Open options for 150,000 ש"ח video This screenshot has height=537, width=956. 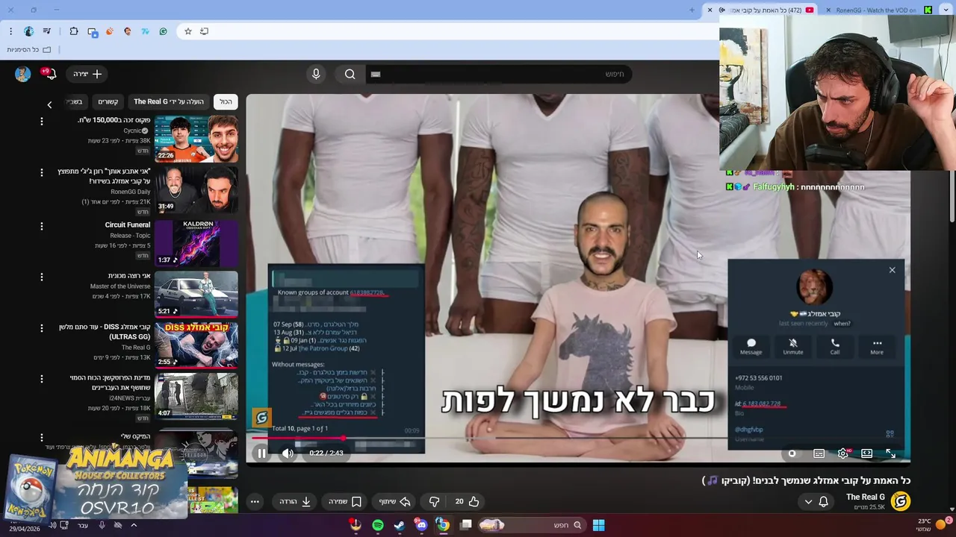[x=42, y=121]
